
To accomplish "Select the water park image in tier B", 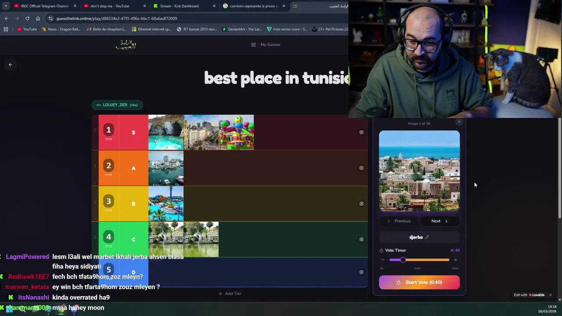I will click(x=166, y=204).
